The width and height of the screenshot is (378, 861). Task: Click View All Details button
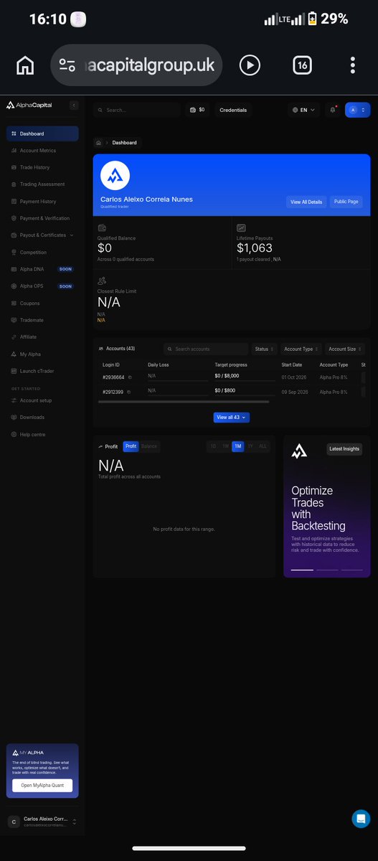306,202
